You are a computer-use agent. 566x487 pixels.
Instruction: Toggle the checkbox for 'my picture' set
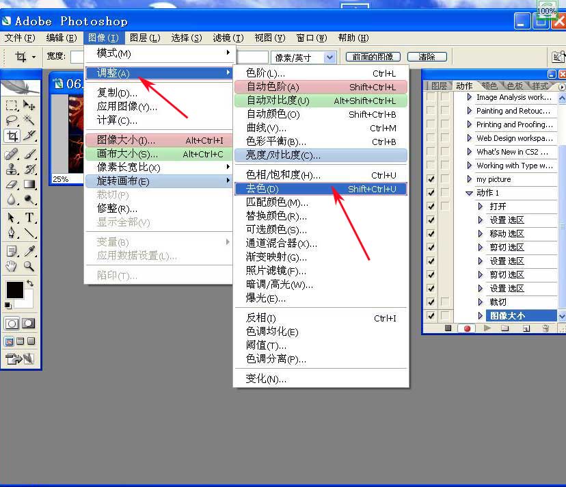[x=431, y=179]
